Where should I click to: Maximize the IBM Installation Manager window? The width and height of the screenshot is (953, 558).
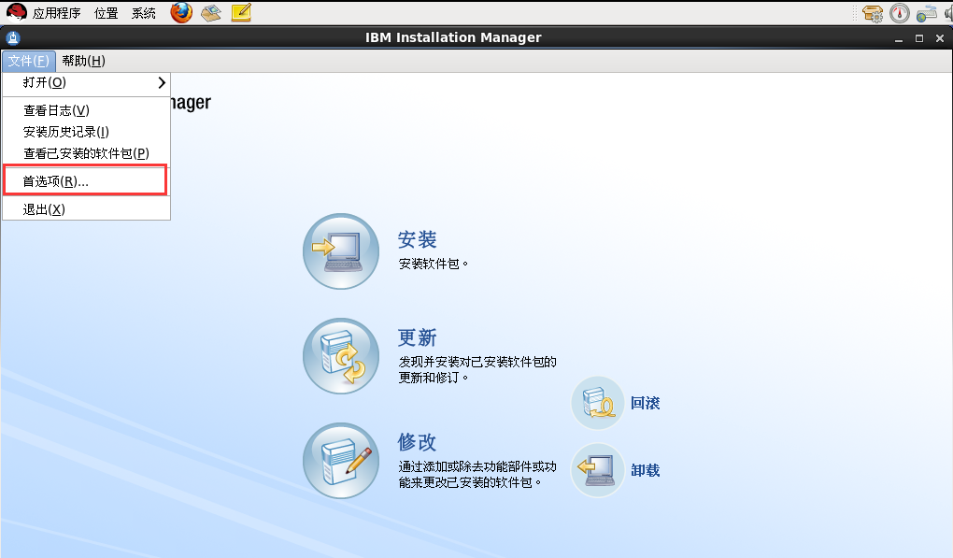pyautogui.click(x=919, y=38)
